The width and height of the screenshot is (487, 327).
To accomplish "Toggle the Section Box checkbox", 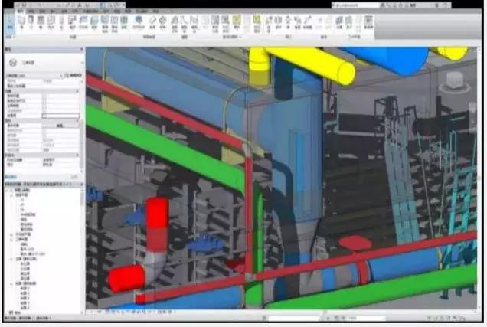I will click(44, 115).
